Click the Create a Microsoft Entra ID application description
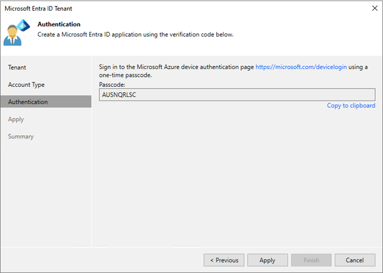383x273 pixels. tap(135, 35)
